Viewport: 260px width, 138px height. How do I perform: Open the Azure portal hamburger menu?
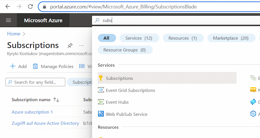pos(9,20)
